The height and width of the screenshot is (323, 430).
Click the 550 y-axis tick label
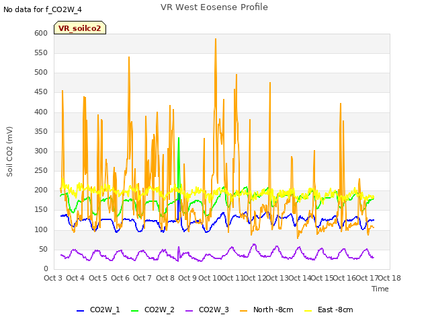coord(41,53)
